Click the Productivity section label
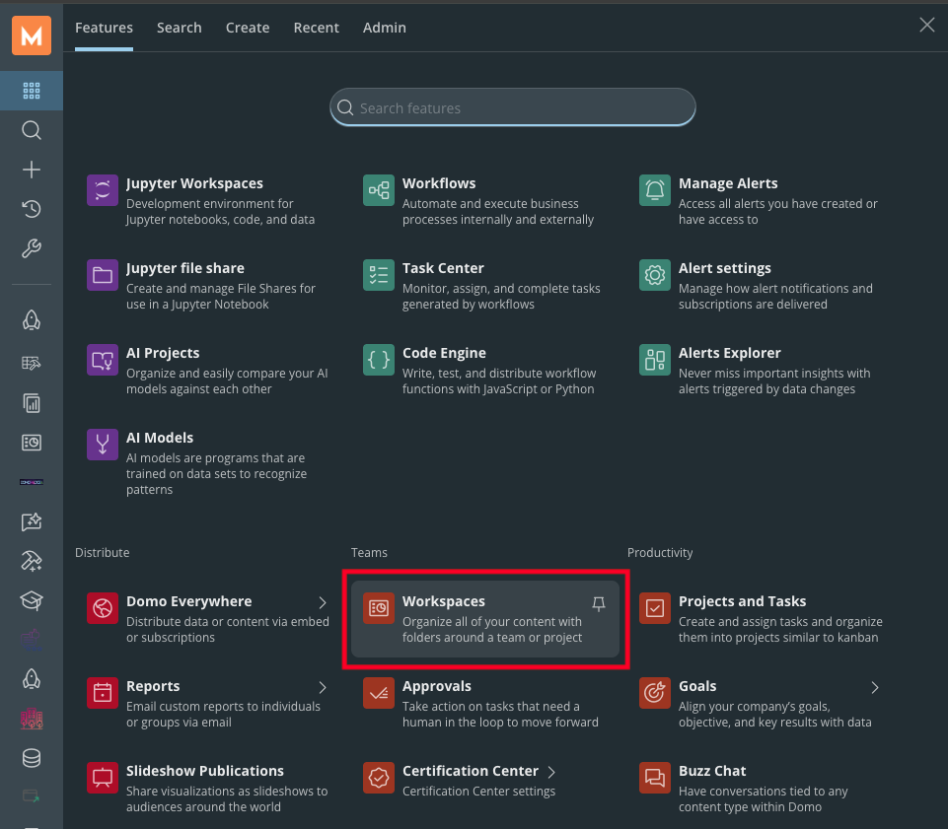 click(x=660, y=552)
